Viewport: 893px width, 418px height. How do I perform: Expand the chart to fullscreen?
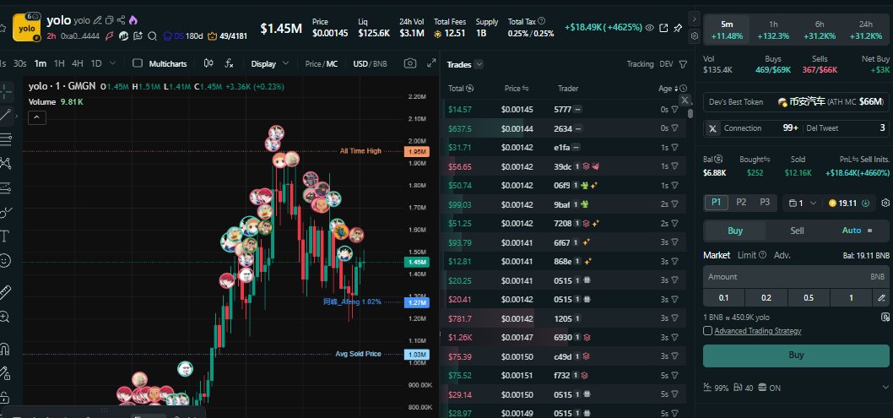pyautogui.click(x=431, y=63)
